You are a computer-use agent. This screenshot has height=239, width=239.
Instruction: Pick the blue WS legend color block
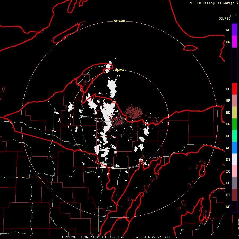234,148
